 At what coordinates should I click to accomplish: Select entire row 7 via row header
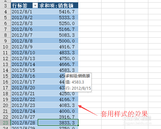coord(6,29)
